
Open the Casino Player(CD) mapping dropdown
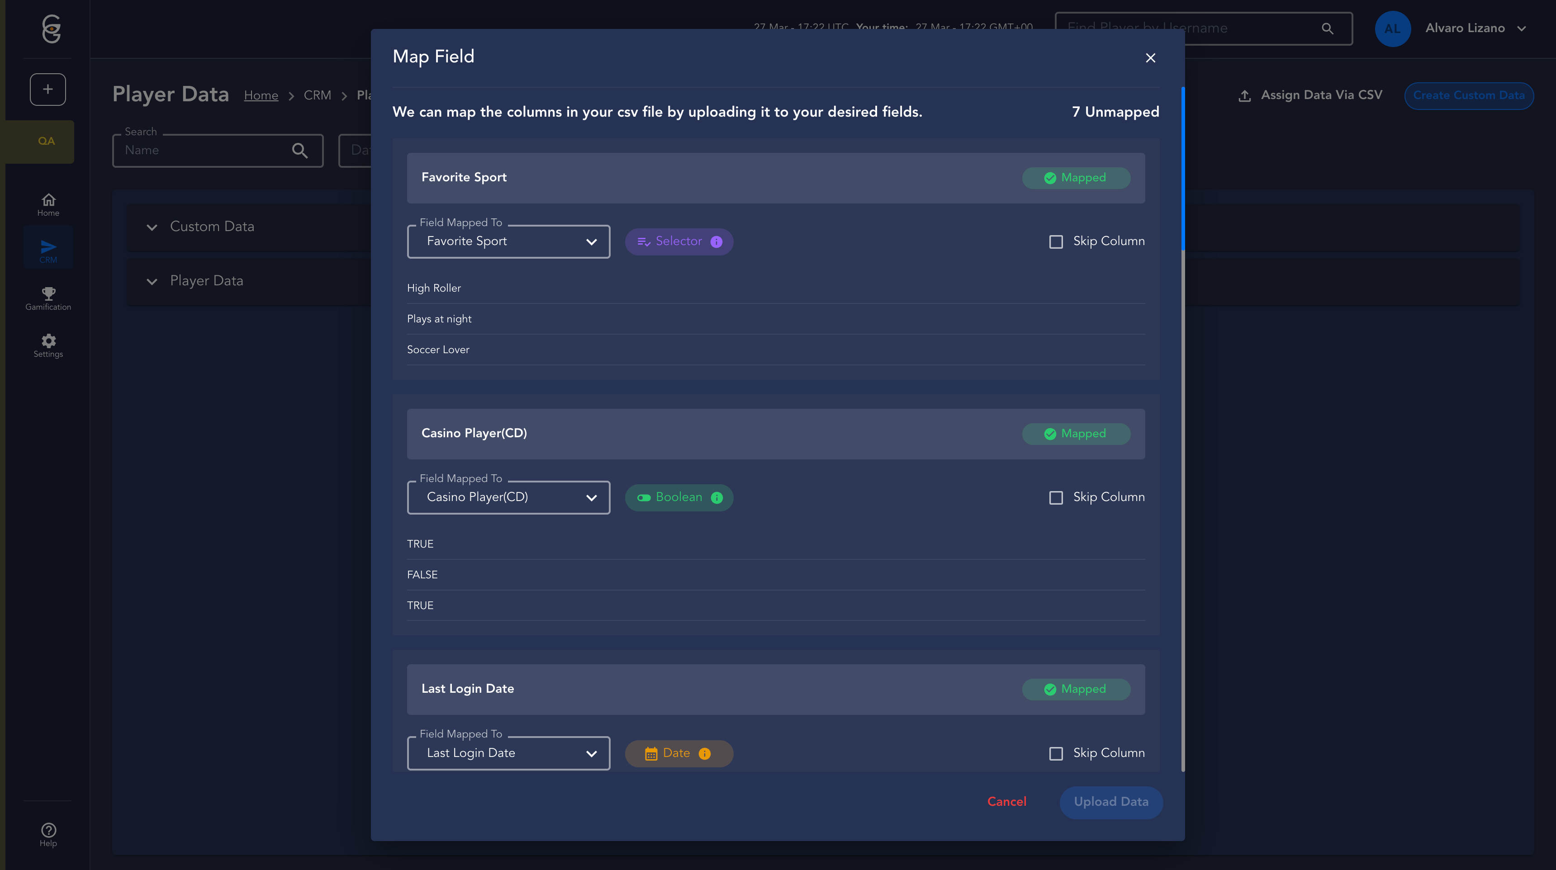pyautogui.click(x=508, y=497)
